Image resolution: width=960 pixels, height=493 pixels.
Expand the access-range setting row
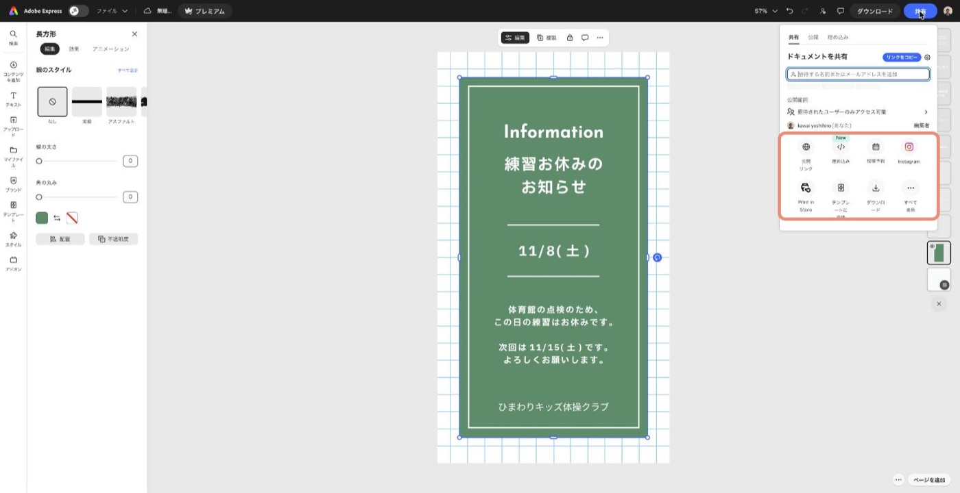coord(858,112)
